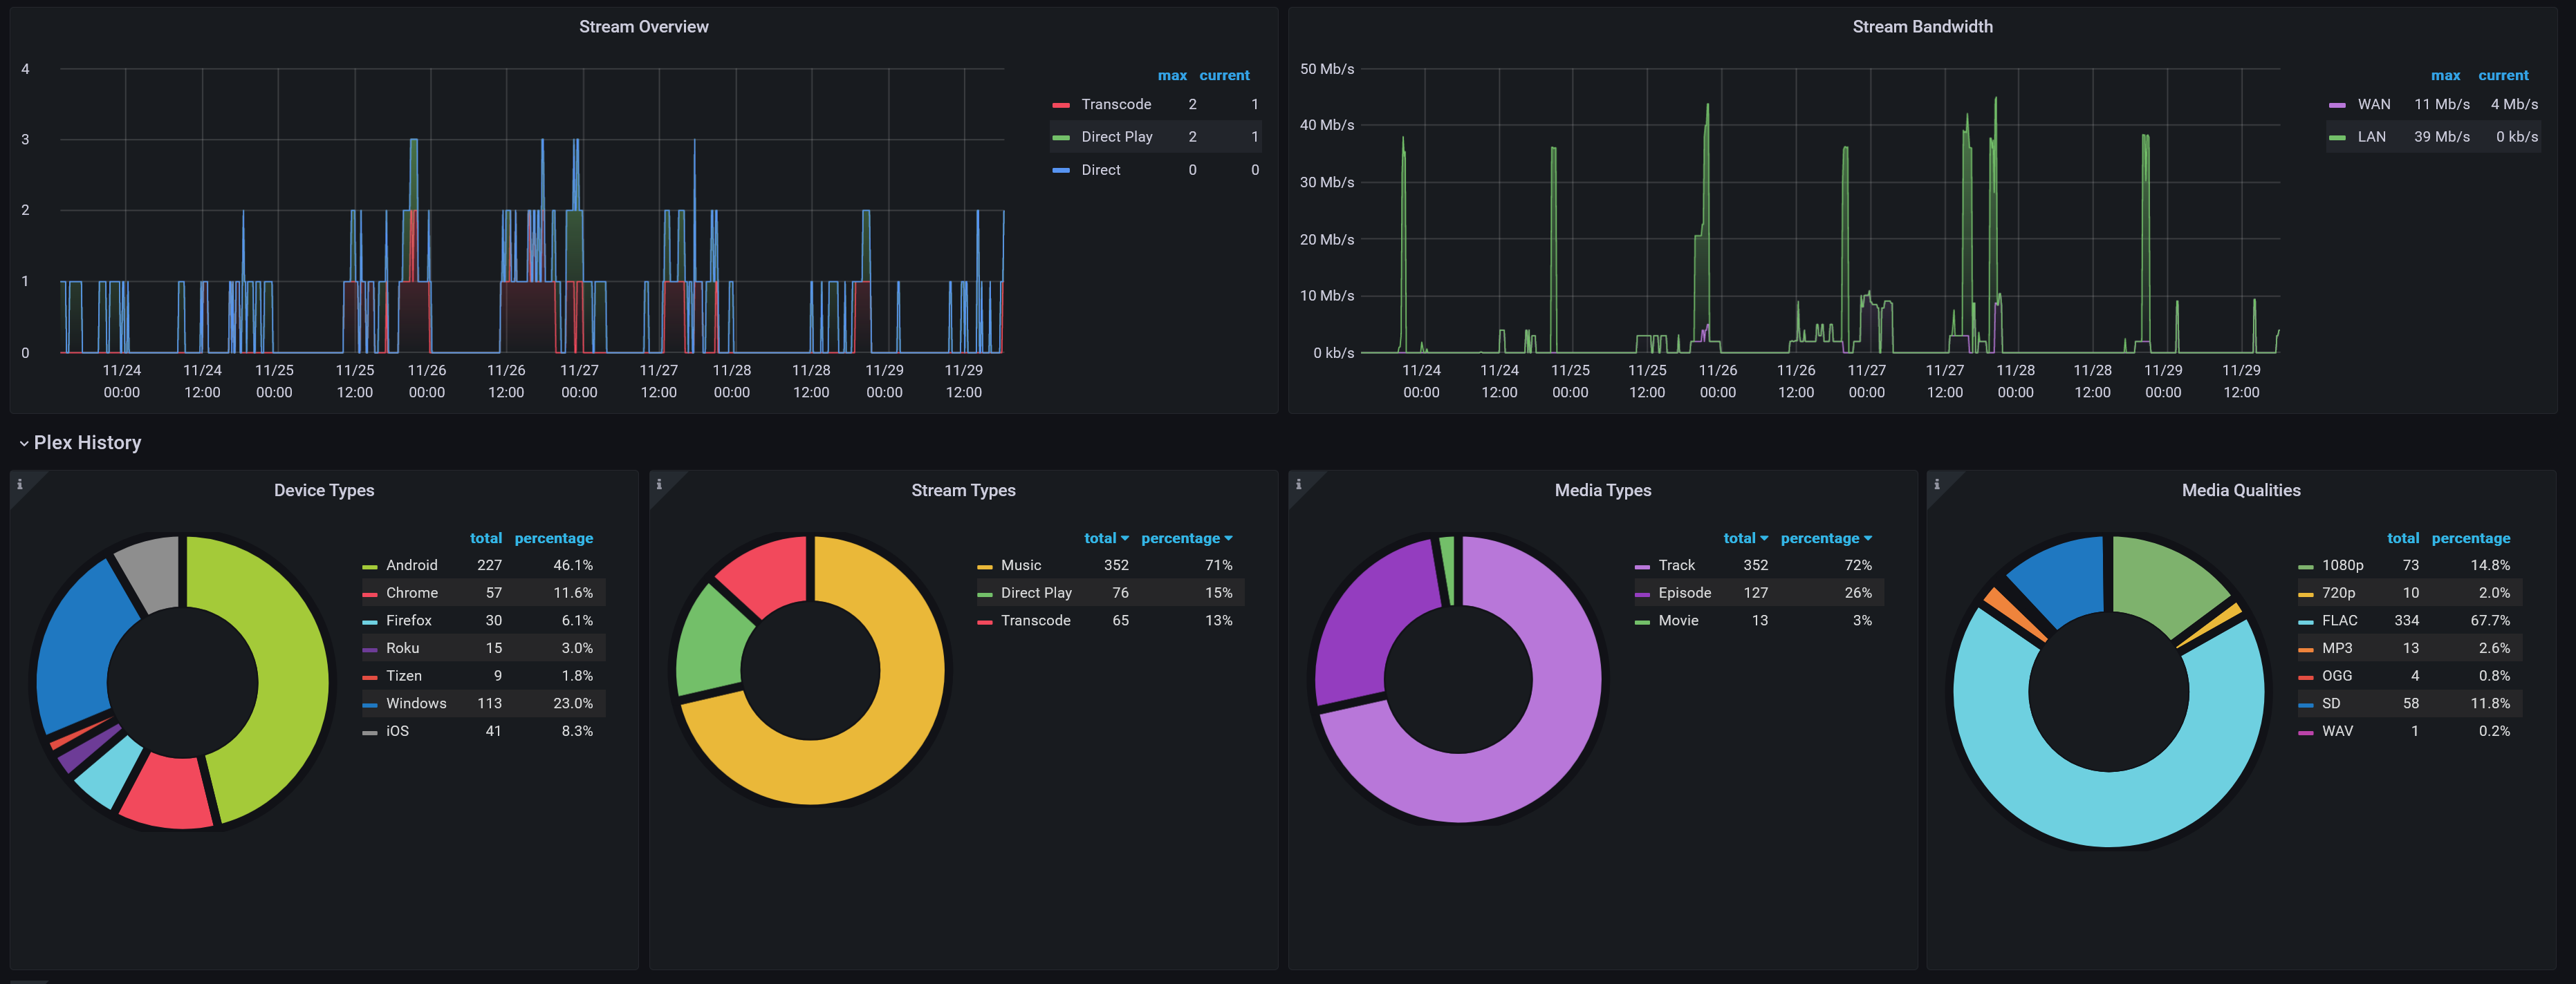
Task: Select Episode row in Media Types legend
Action: (x=1758, y=594)
